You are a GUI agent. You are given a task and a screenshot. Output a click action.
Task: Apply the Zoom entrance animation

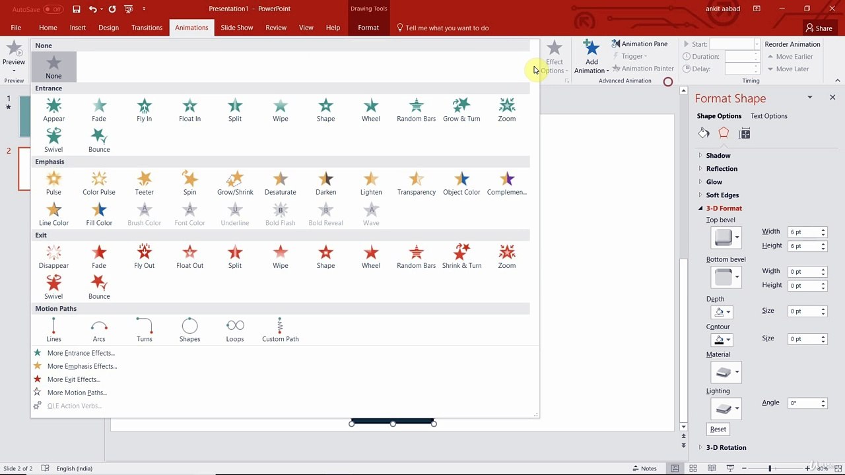coord(507,110)
